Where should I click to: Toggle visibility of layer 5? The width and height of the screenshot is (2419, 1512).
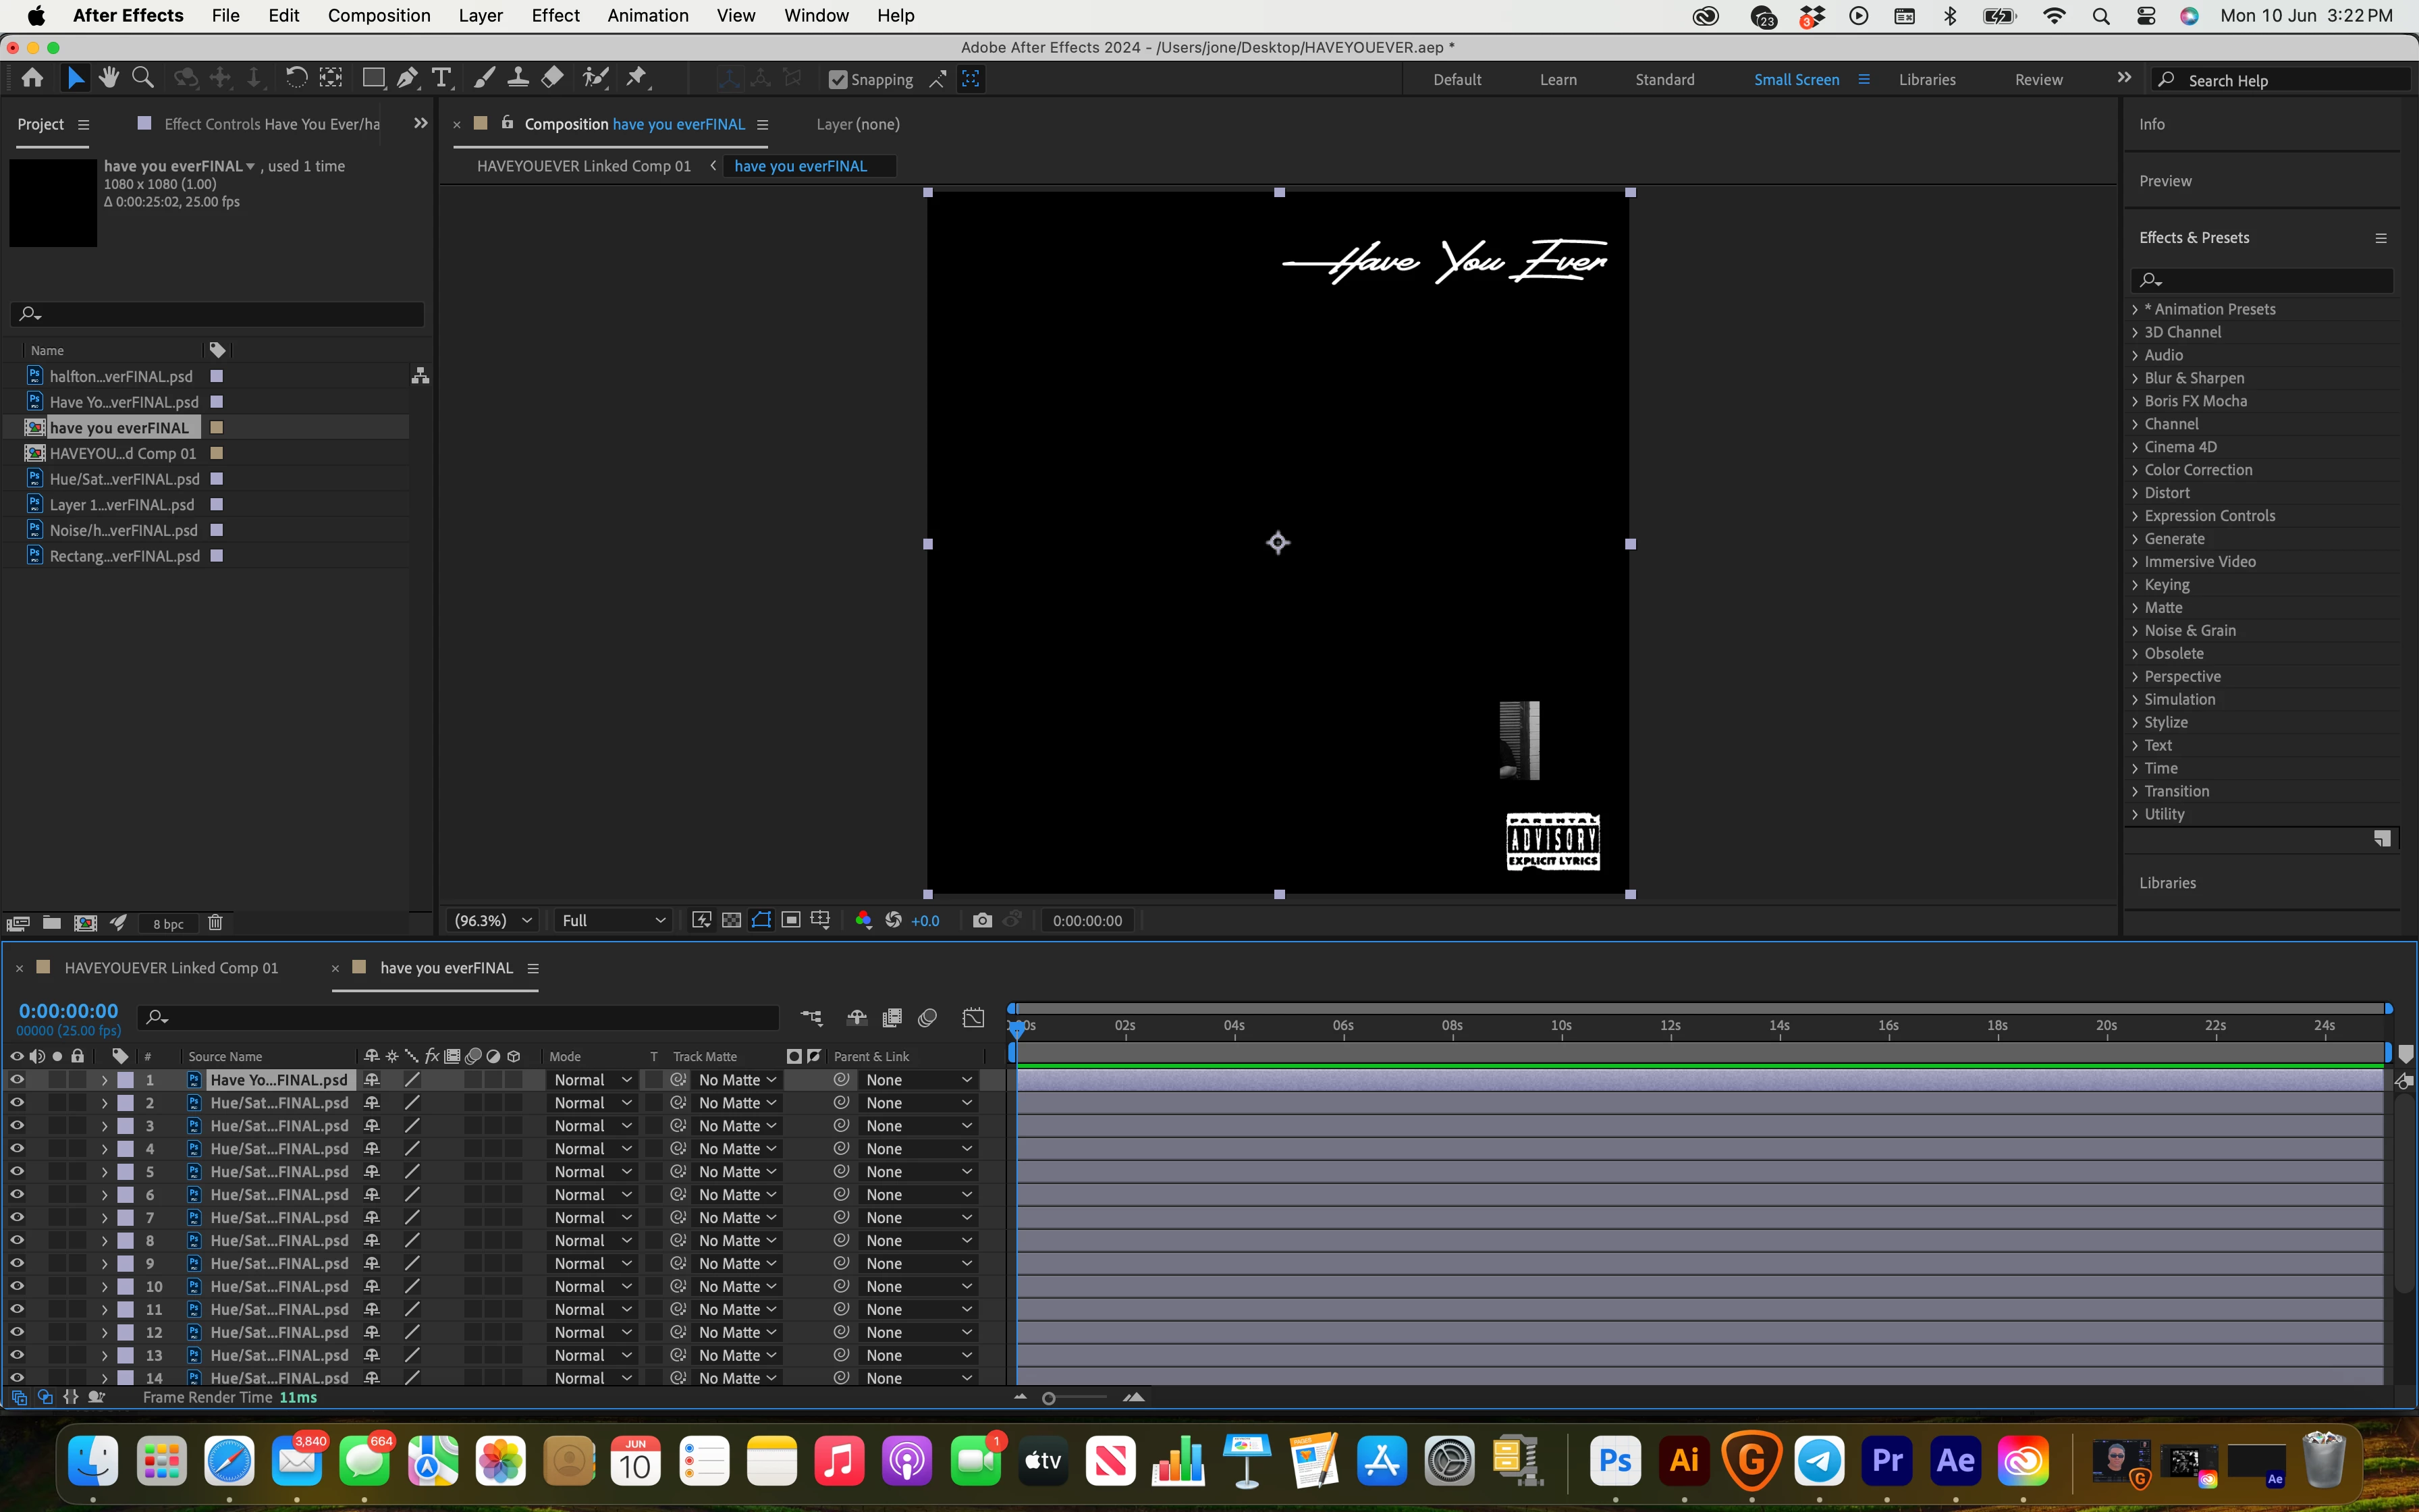[17, 1172]
